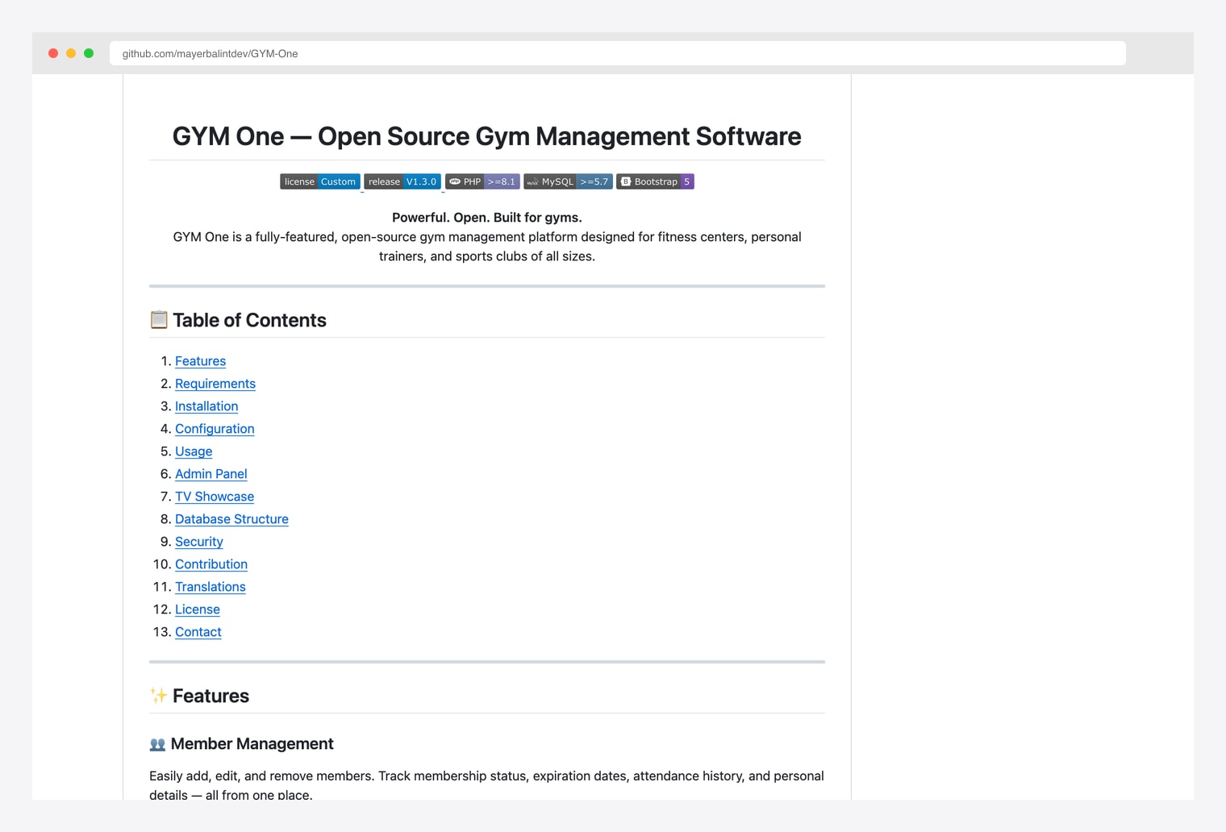Screen dimensions: 1226x832
Task: Click the 'GYM One is a fully-featured' description
Action: [x=487, y=247]
